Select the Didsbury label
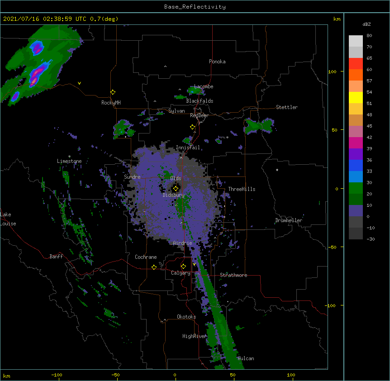 [x=174, y=195]
